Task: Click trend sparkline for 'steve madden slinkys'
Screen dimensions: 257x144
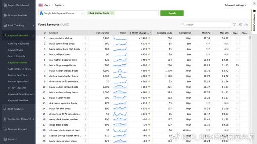Action: click(x=120, y=38)
